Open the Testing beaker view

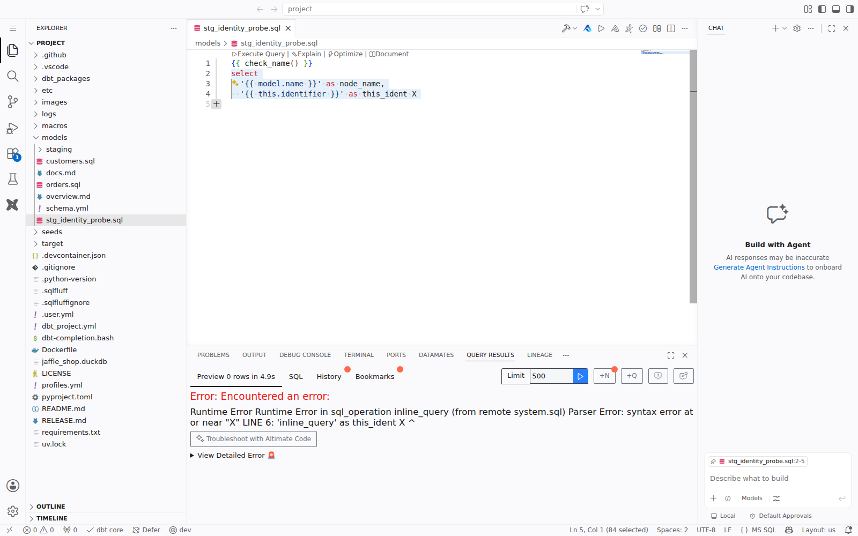coord(13,179)
